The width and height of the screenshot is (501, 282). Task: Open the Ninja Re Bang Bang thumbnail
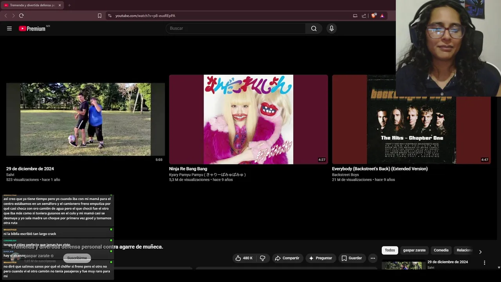click(x=249, y=119)
